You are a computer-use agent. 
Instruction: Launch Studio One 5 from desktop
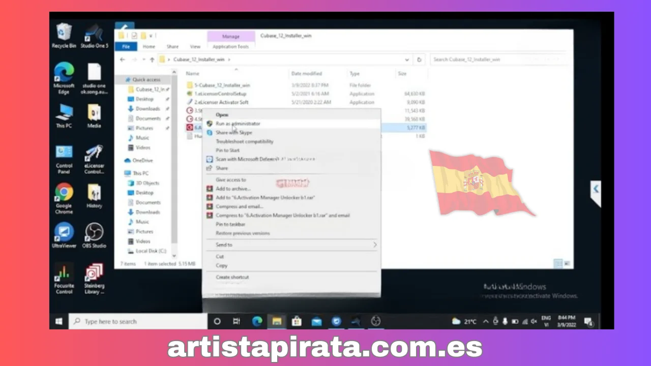click(x=94, y=36)
